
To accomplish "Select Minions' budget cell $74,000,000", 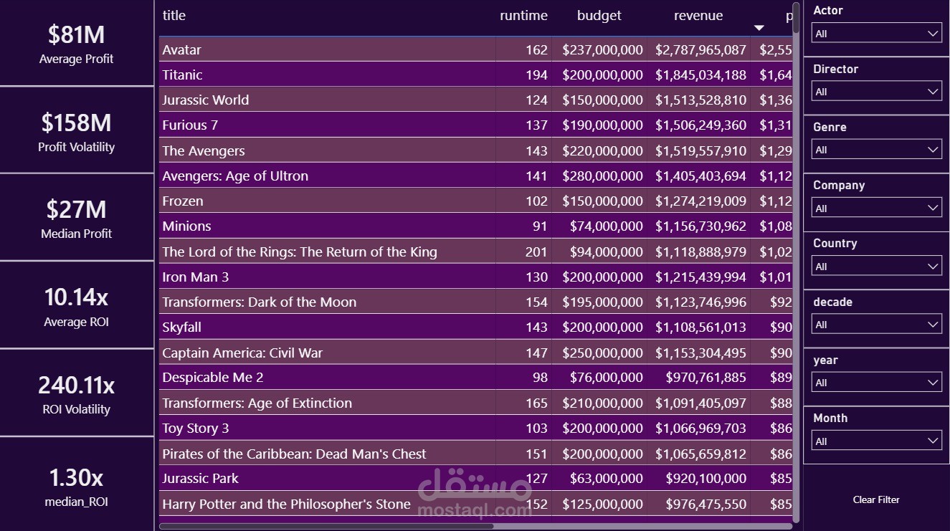I will coord(607,226).
